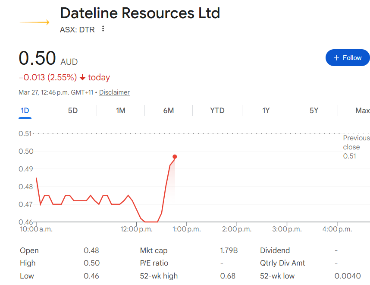The height and width of the screenshot is (285, 370).
Task: Click the Qtrly Div Amt label
Action: pyautogui.click(x=282, y=263)
